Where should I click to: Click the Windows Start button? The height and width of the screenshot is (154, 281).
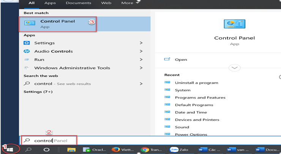(10, 149)
